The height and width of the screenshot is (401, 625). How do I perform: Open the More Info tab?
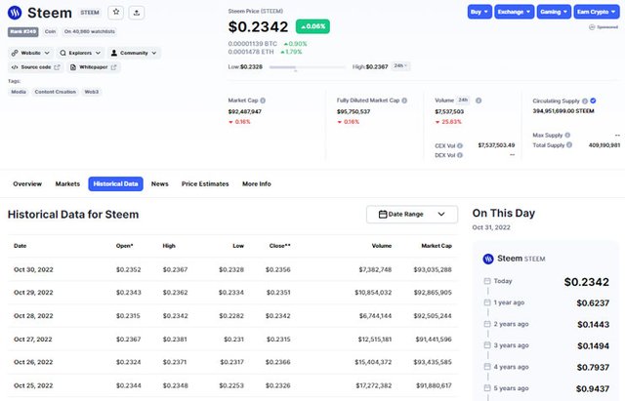pyautogui.click(x=257, y=184)
